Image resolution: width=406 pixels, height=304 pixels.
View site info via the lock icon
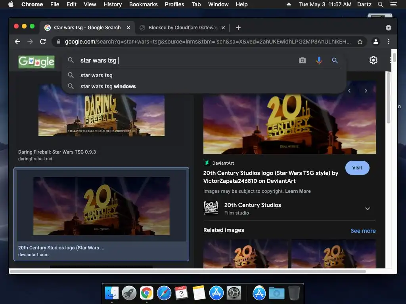pyautogui.click(x=59, y=42)
